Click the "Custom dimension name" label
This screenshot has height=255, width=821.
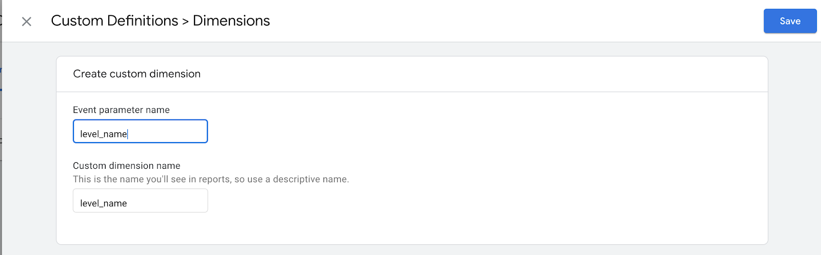(126, 166)
